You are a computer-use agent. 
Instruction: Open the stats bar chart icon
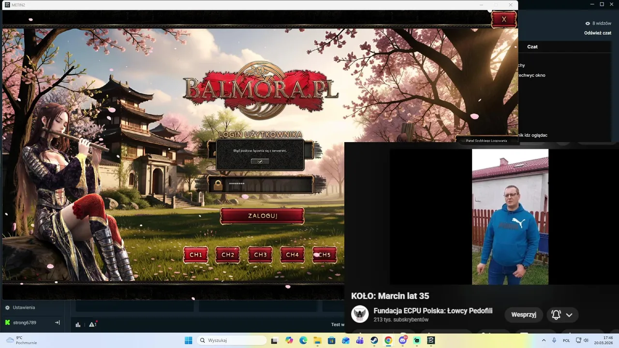click(78, 325)
